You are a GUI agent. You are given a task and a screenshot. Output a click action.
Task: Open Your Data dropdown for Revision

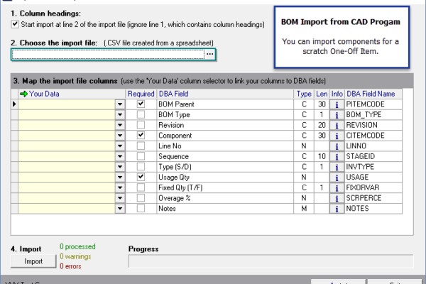click(120, 125)
